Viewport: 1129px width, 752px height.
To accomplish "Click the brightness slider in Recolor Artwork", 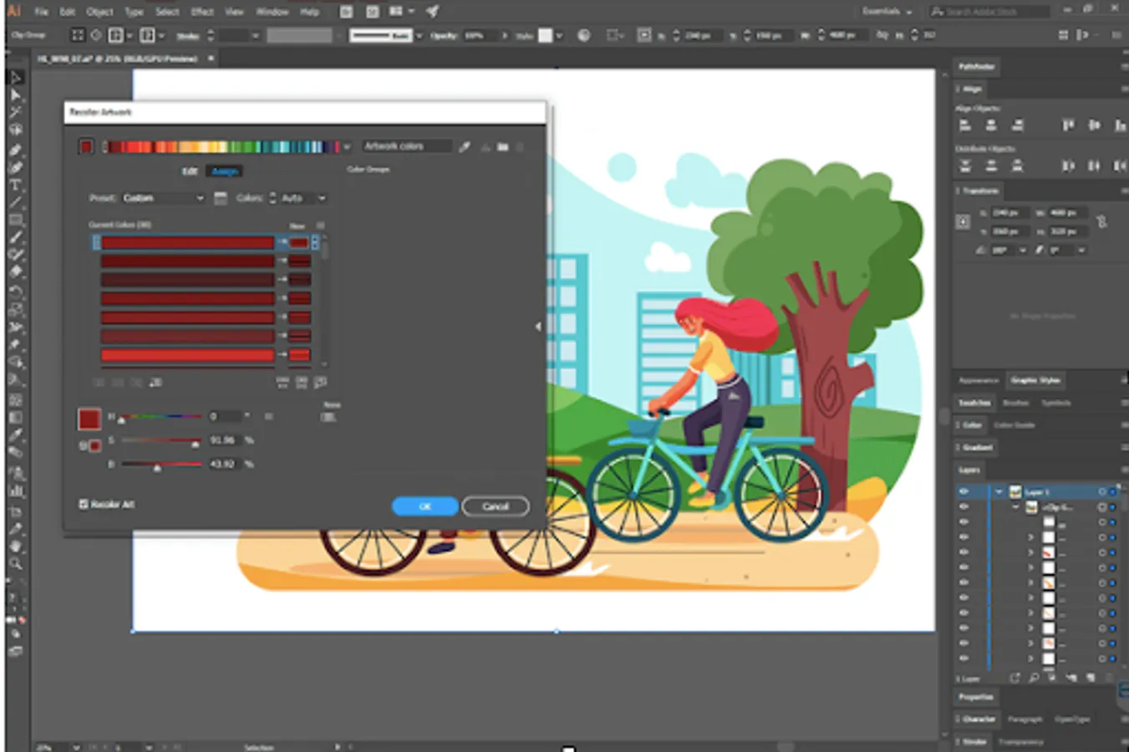I will [161, 464].
